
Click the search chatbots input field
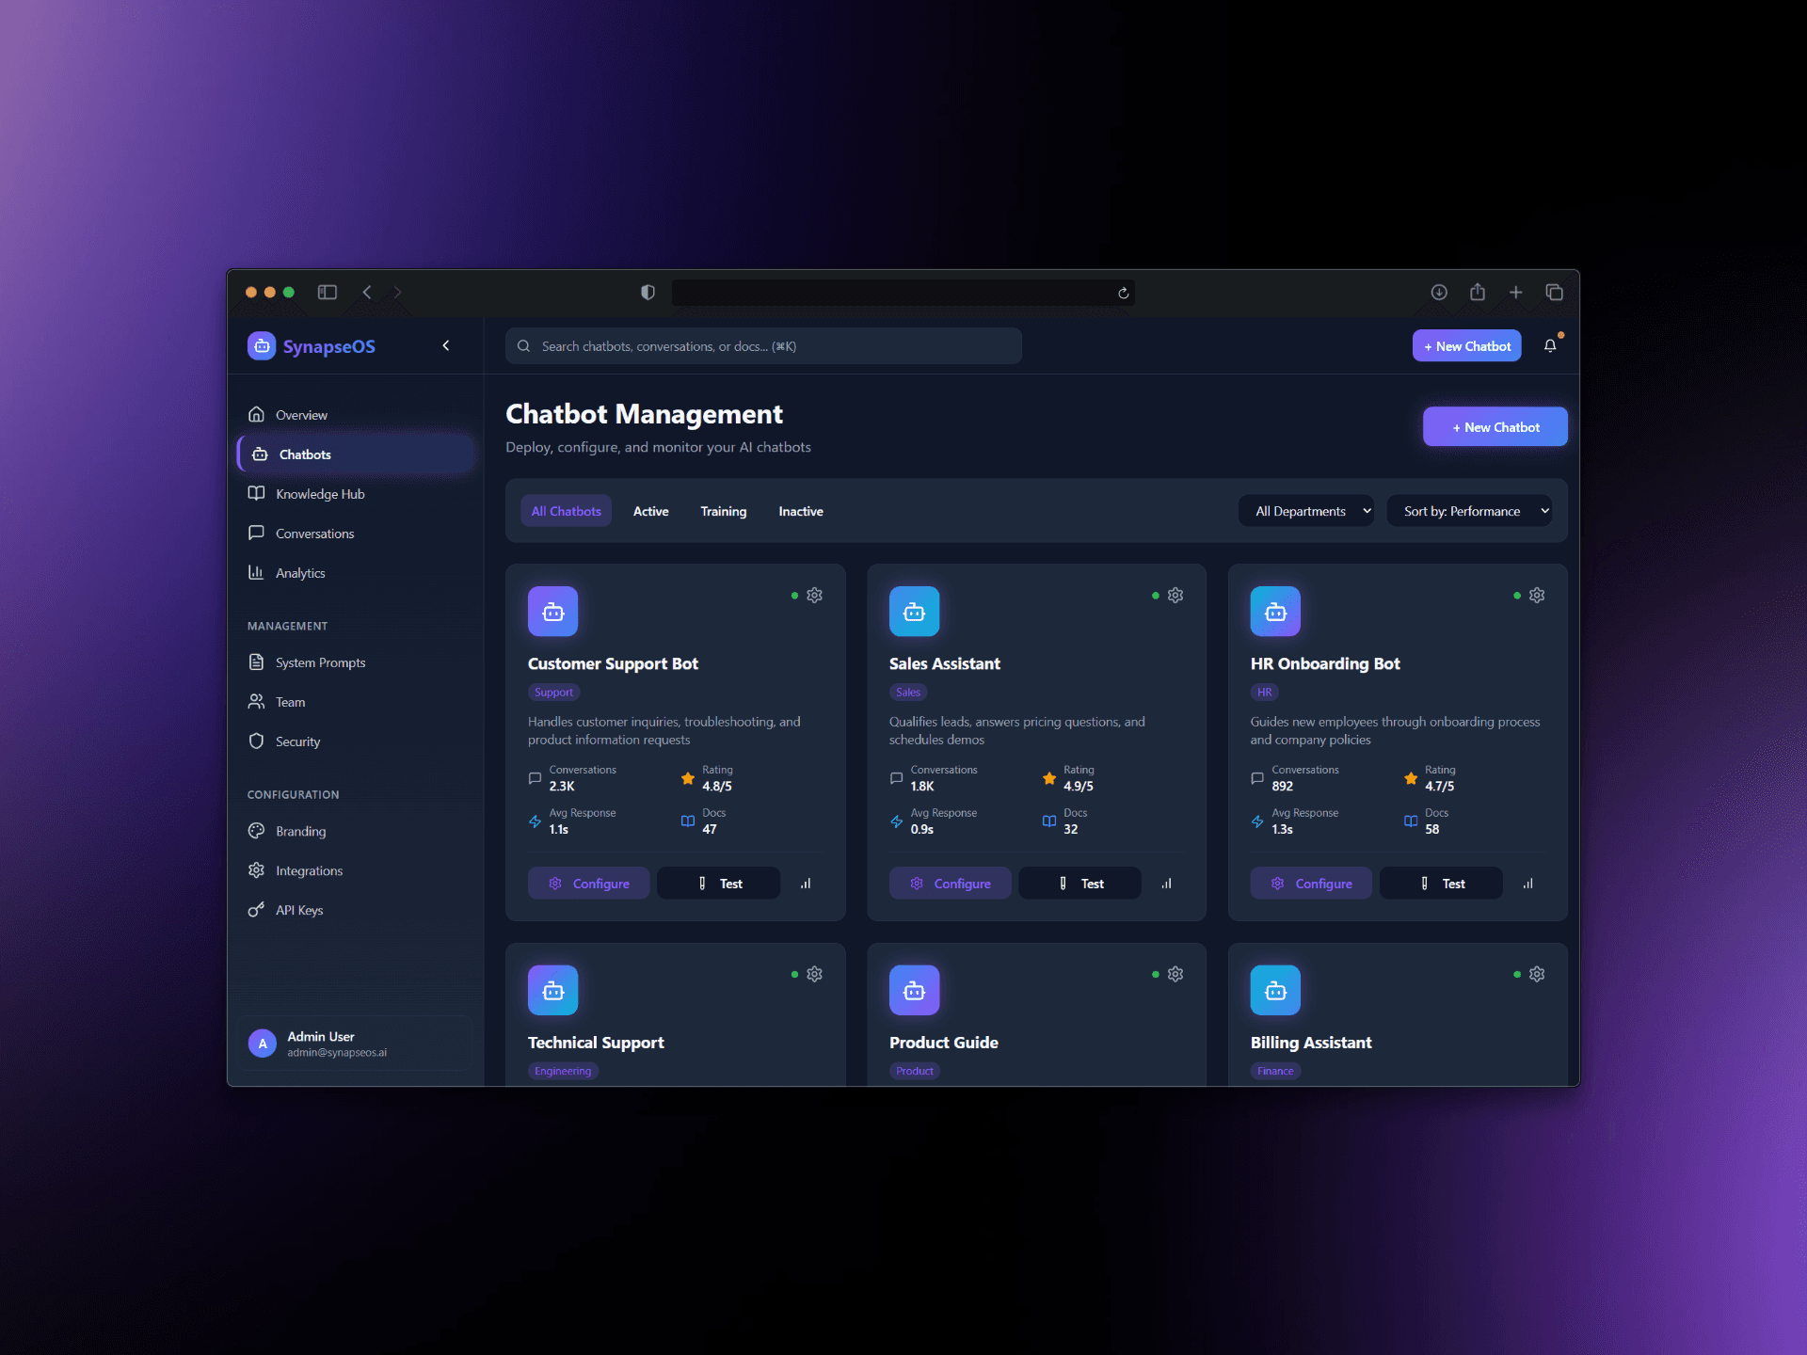click(x=763, y=346)
